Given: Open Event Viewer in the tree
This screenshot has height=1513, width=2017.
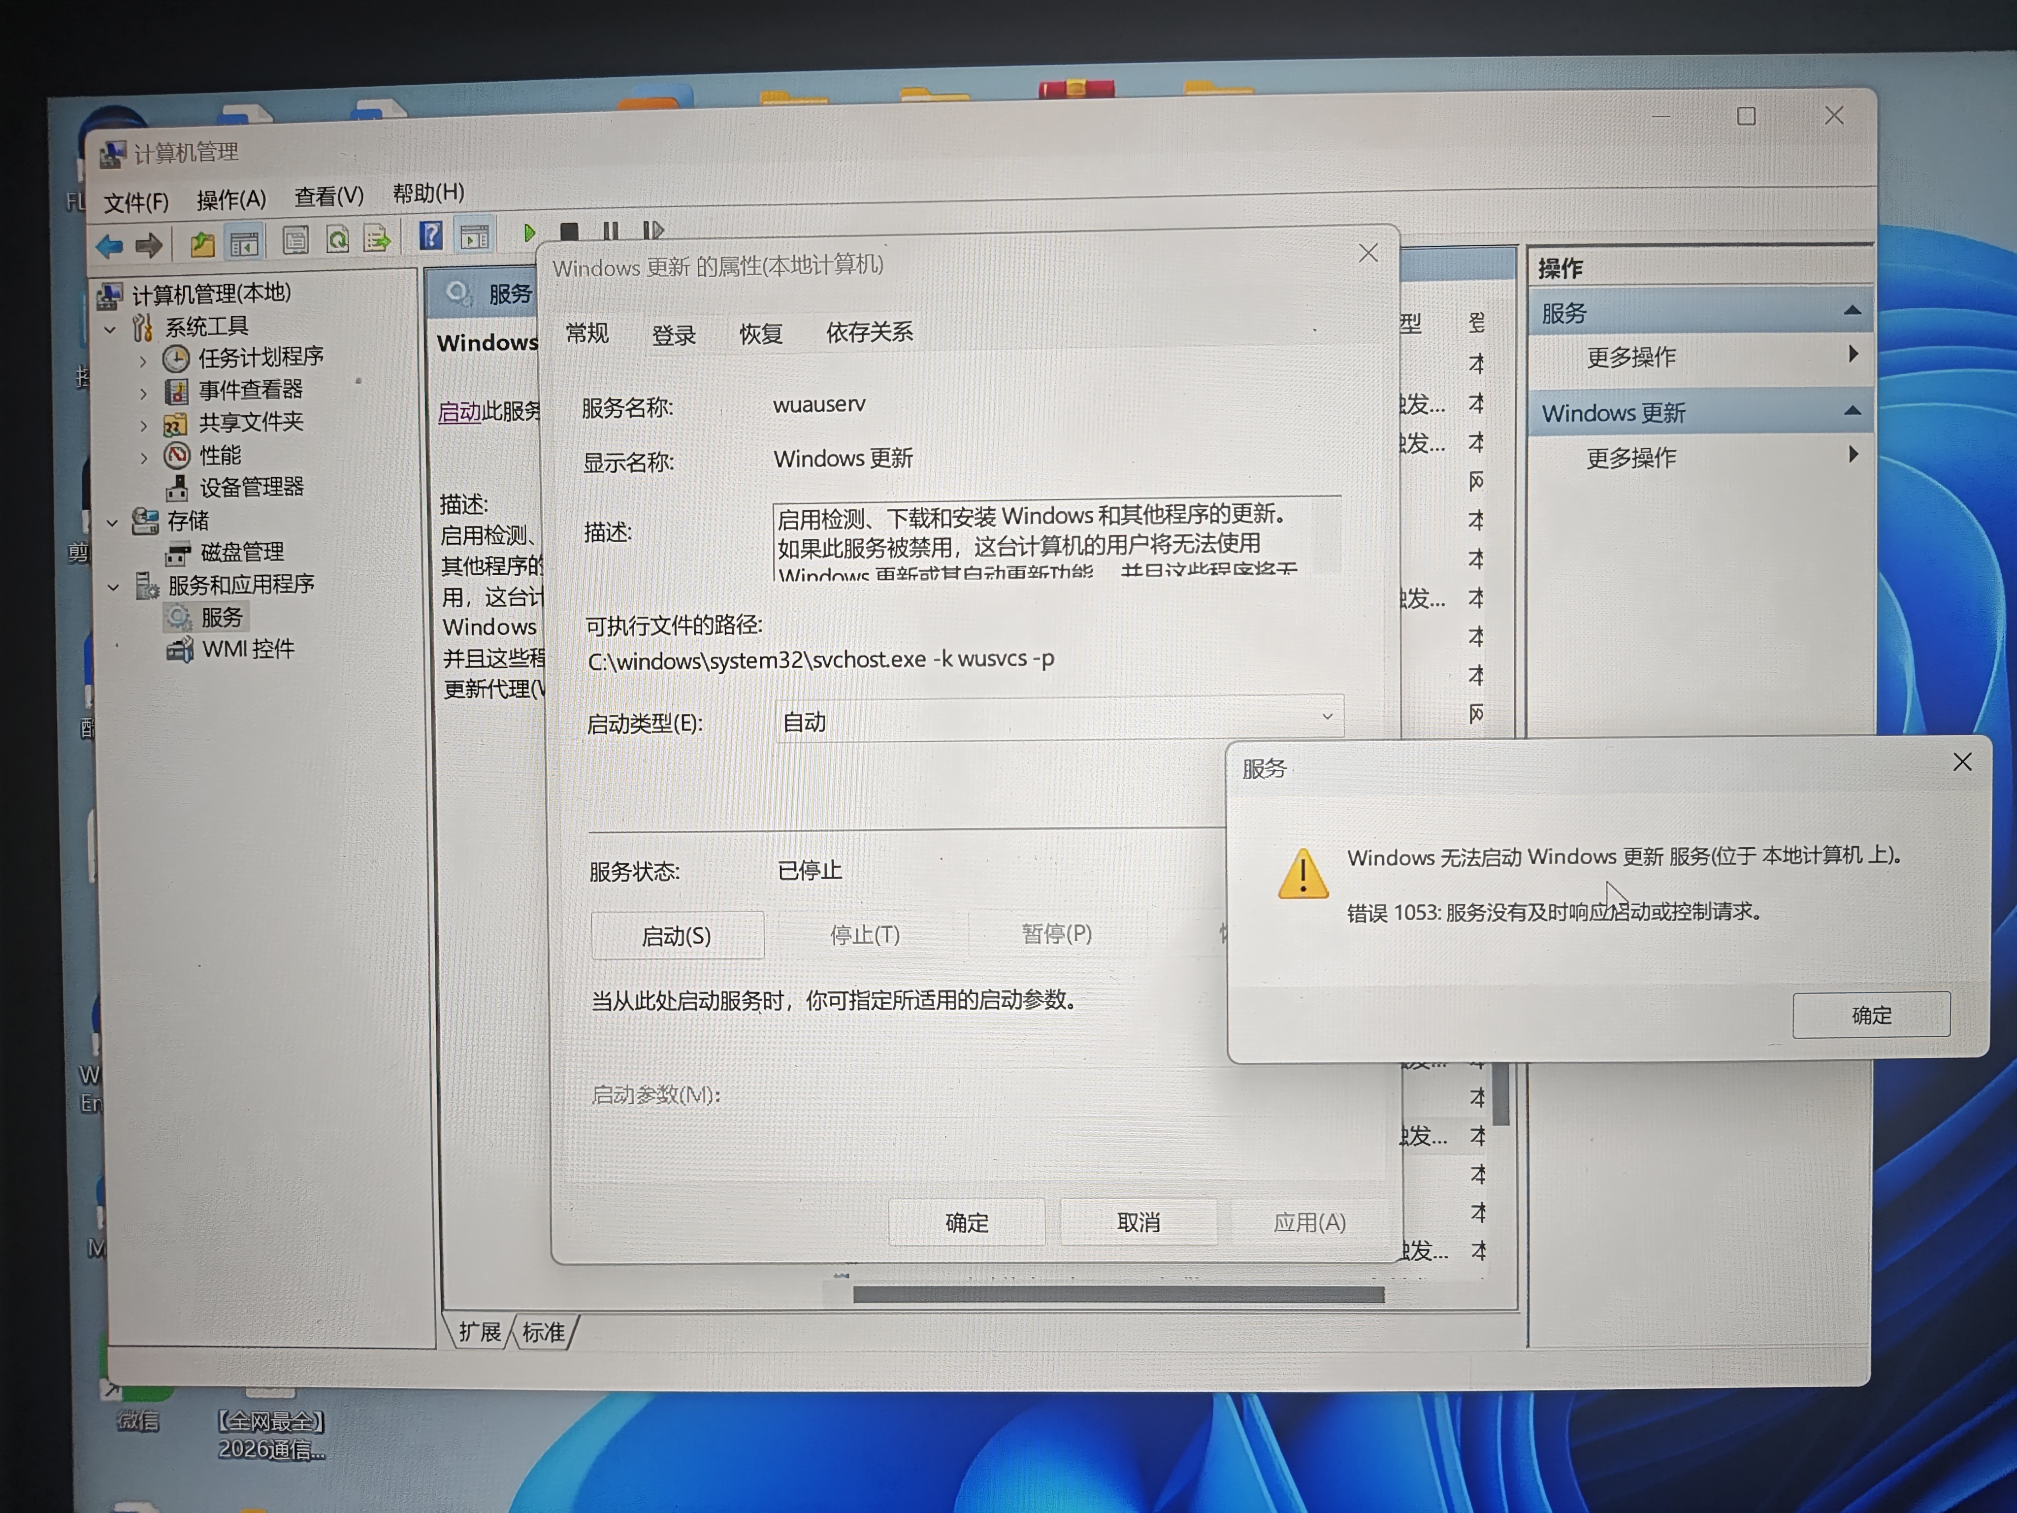Looking at the screenshot, I should coord(250,391).
